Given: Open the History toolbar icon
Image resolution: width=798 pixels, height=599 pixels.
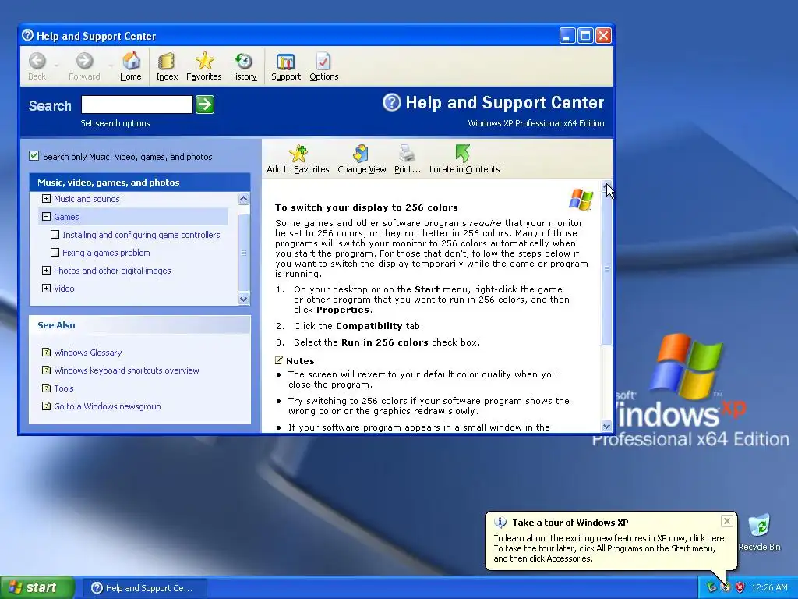Looking at the screenshot, I should [243, 61].
